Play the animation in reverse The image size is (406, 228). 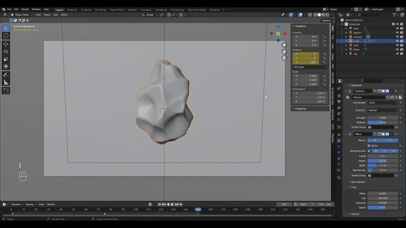pyautogui.click(x=168, y=205)
